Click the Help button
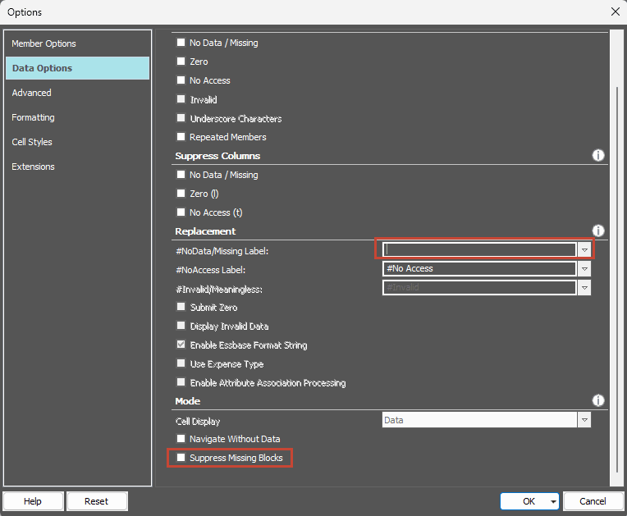This screenshot has height=516, width=627. coord(33,501)
